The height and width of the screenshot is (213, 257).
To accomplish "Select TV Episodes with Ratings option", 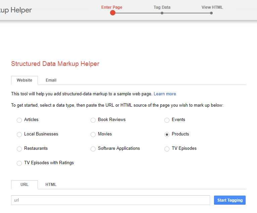I will [x=19, y=163].
